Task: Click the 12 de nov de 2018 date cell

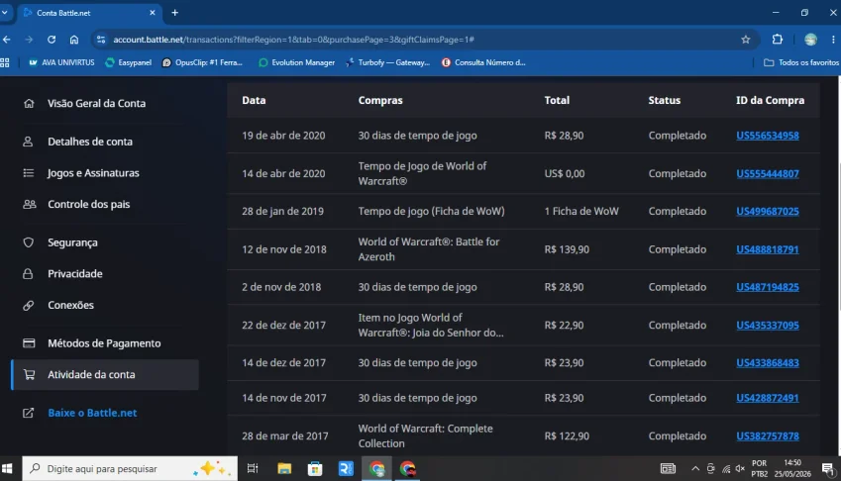Action: 284,249
